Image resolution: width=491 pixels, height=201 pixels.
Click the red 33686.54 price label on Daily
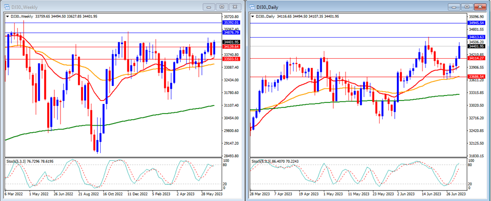(x=476, y=76)
